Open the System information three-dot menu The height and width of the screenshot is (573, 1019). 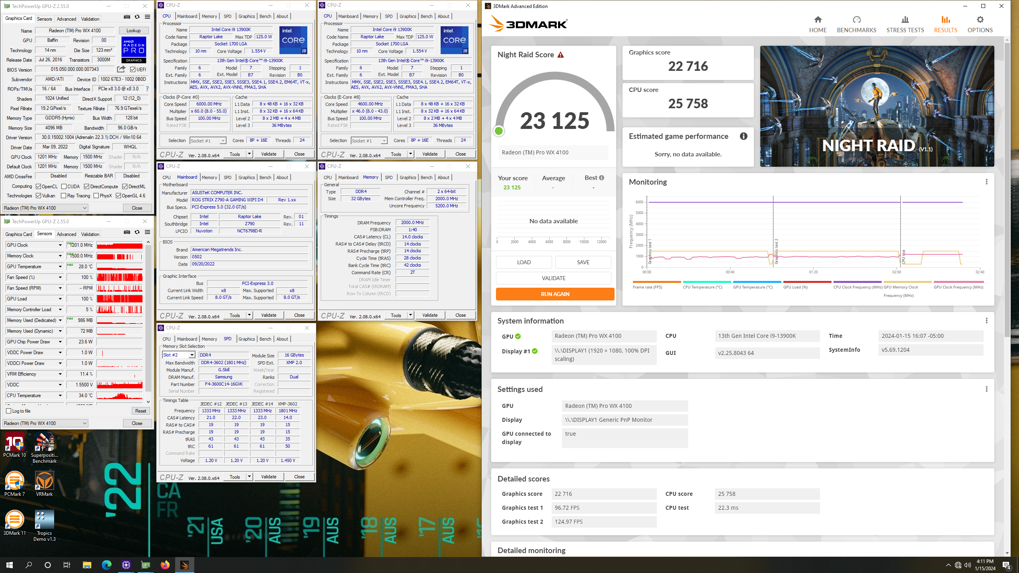pos(986,321)
